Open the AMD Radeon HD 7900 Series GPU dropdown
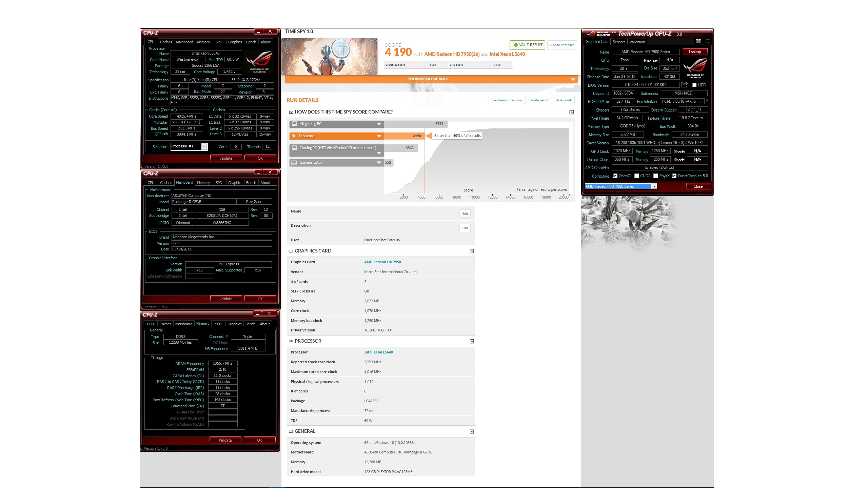The image size is (868, 488). (x=654, y=186)
